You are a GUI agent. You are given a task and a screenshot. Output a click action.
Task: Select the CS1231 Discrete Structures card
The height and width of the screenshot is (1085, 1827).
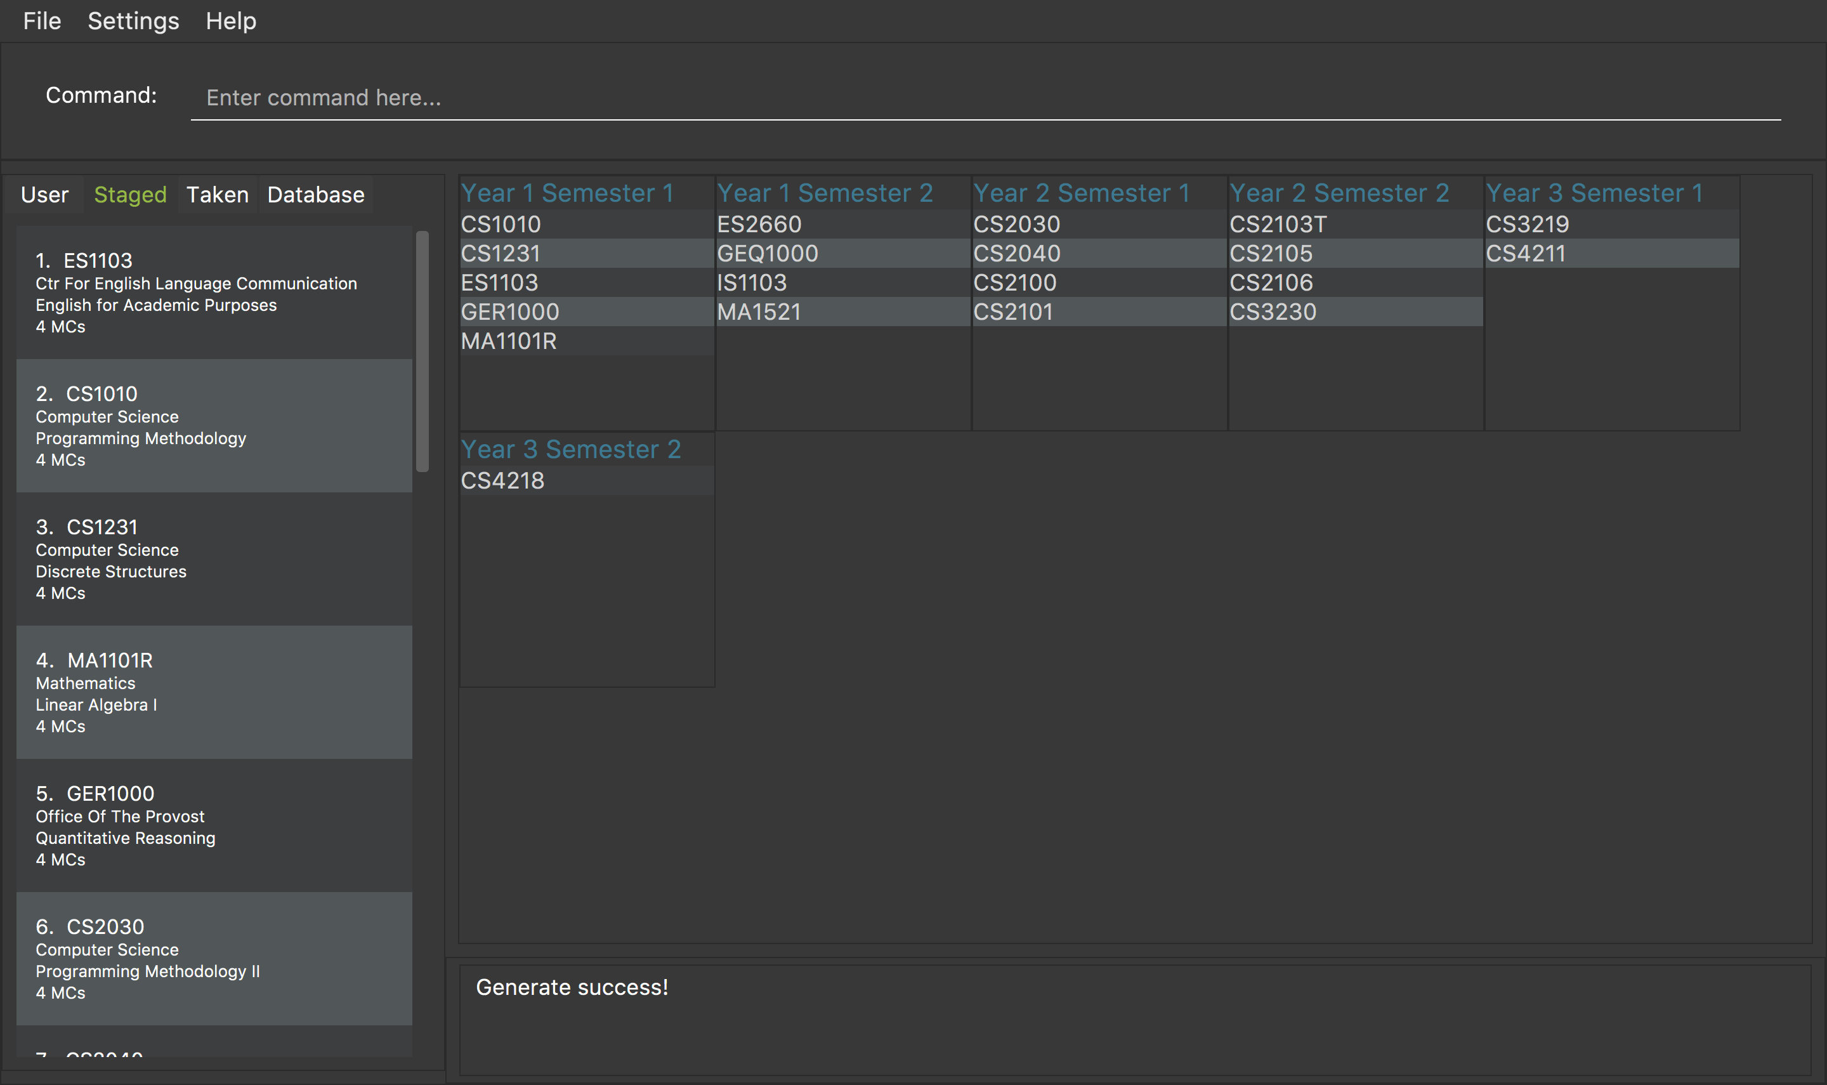[x=214, y=558]
